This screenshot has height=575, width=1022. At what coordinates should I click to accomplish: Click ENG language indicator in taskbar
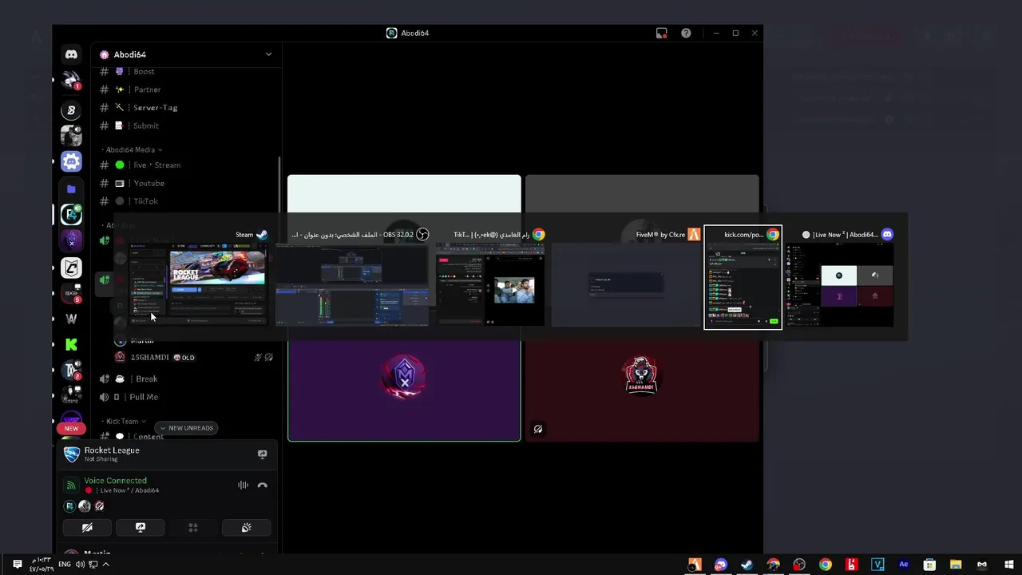[x=65, y=565]
